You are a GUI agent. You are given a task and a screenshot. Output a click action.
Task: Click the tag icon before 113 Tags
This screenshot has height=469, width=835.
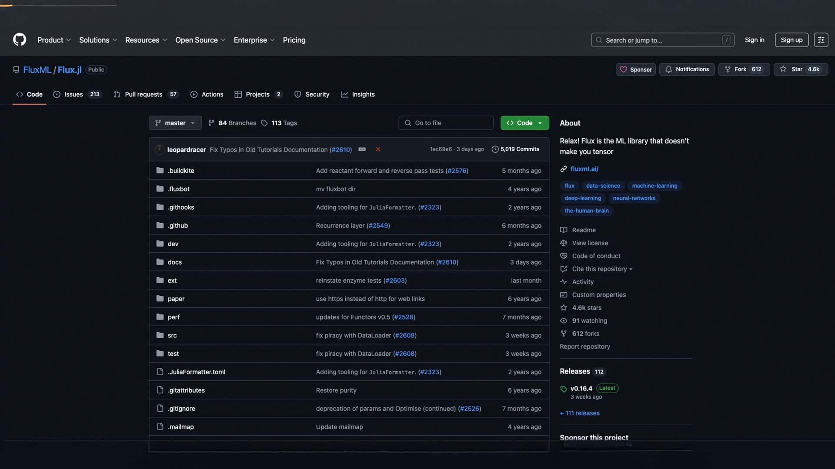pos(264,123)
